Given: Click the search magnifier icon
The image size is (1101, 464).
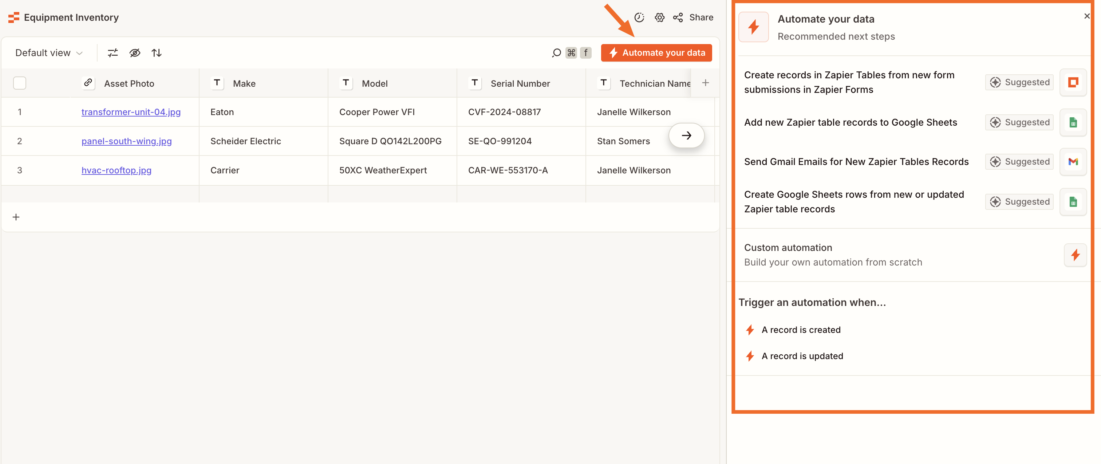Looking at the screenshot, I should click(556, 52).
